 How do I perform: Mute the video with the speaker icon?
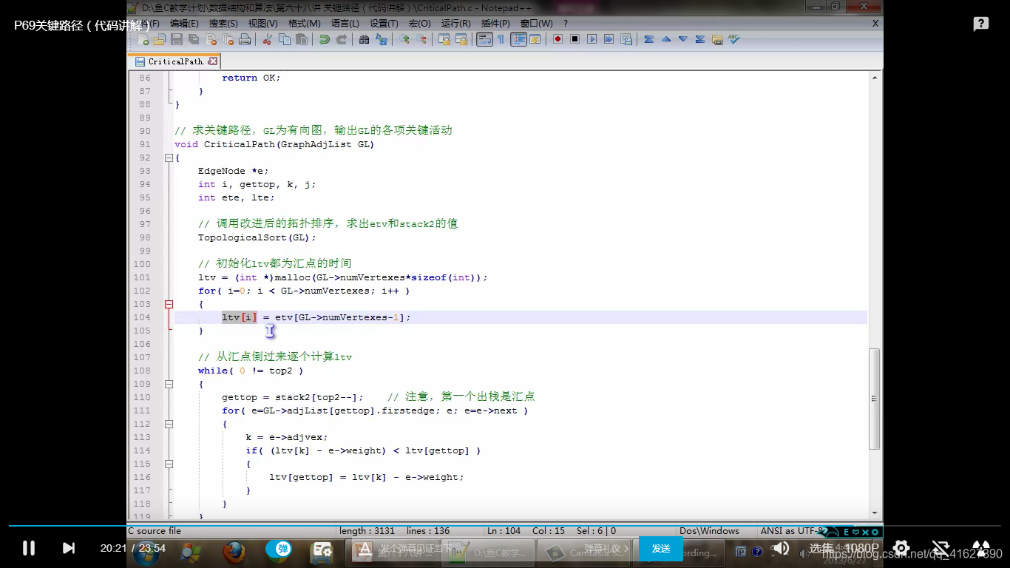point(781,549)
